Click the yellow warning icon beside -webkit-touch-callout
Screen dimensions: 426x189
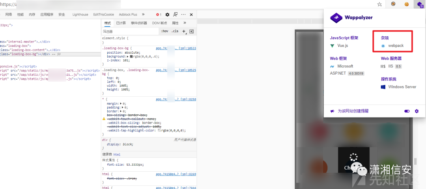coord(104,119)
